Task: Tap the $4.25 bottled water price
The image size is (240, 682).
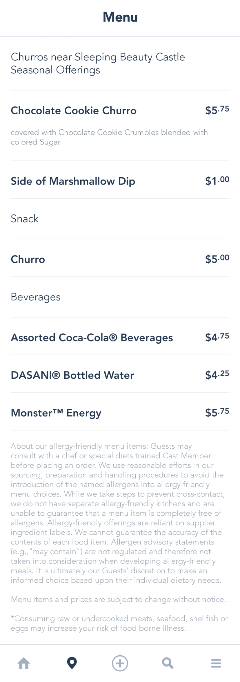Action: (x=217, y=375)
